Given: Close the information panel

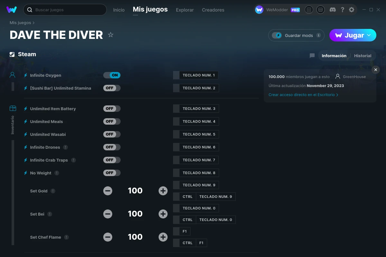Looking at the screenshot, I should click(x=375, y=70).
